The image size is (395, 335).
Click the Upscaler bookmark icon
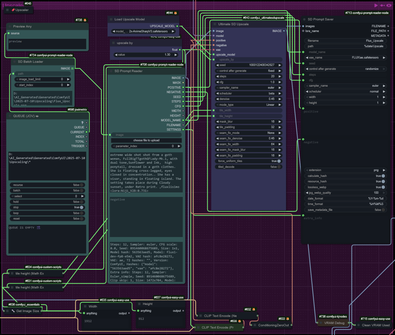click(13, 10)
